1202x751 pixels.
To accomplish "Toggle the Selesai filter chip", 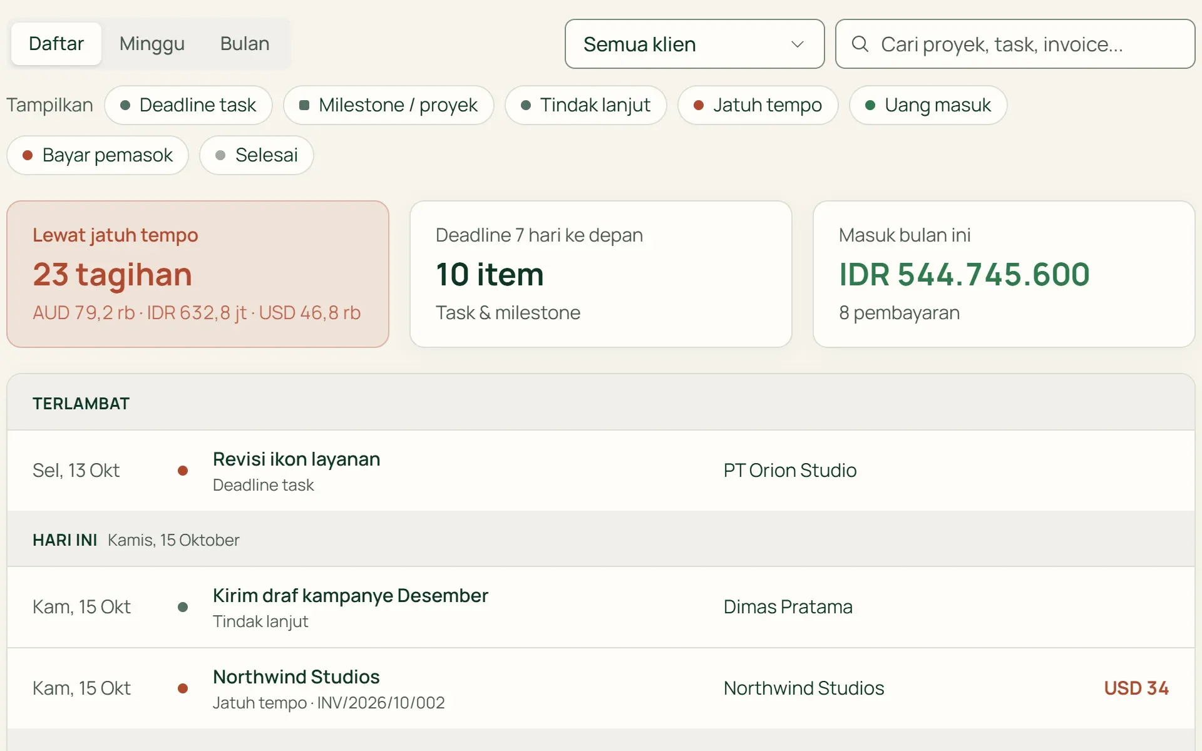I will [x=257, y=155].
